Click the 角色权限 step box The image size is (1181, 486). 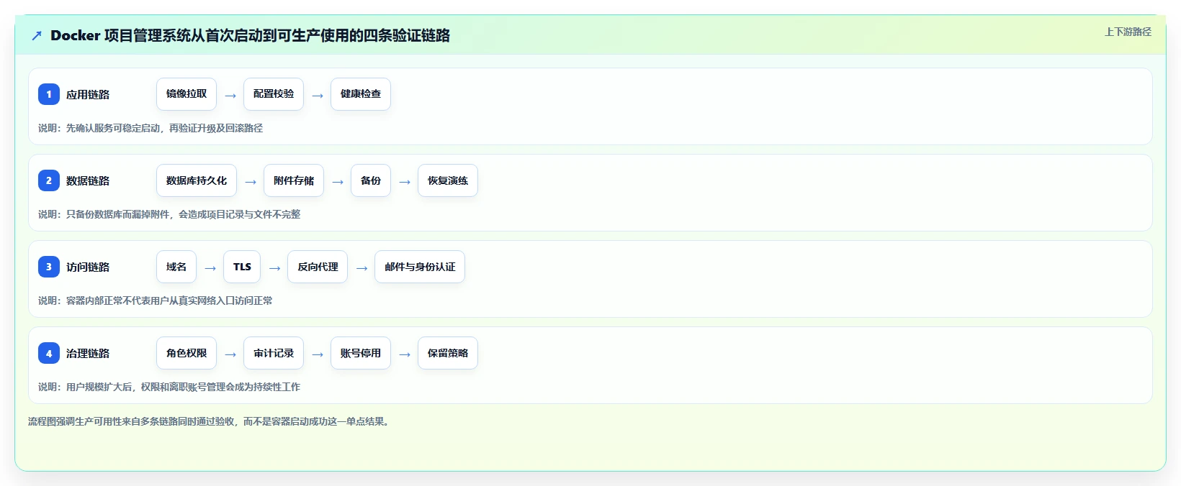187,353
